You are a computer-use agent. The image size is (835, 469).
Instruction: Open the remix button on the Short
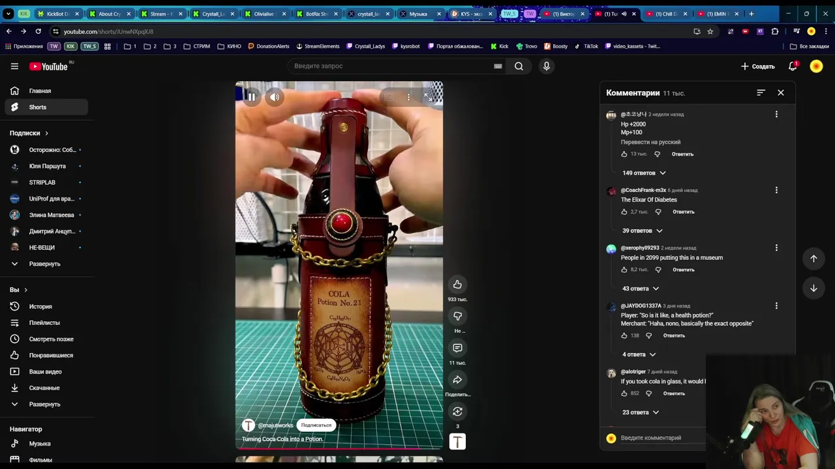[457, 412]
